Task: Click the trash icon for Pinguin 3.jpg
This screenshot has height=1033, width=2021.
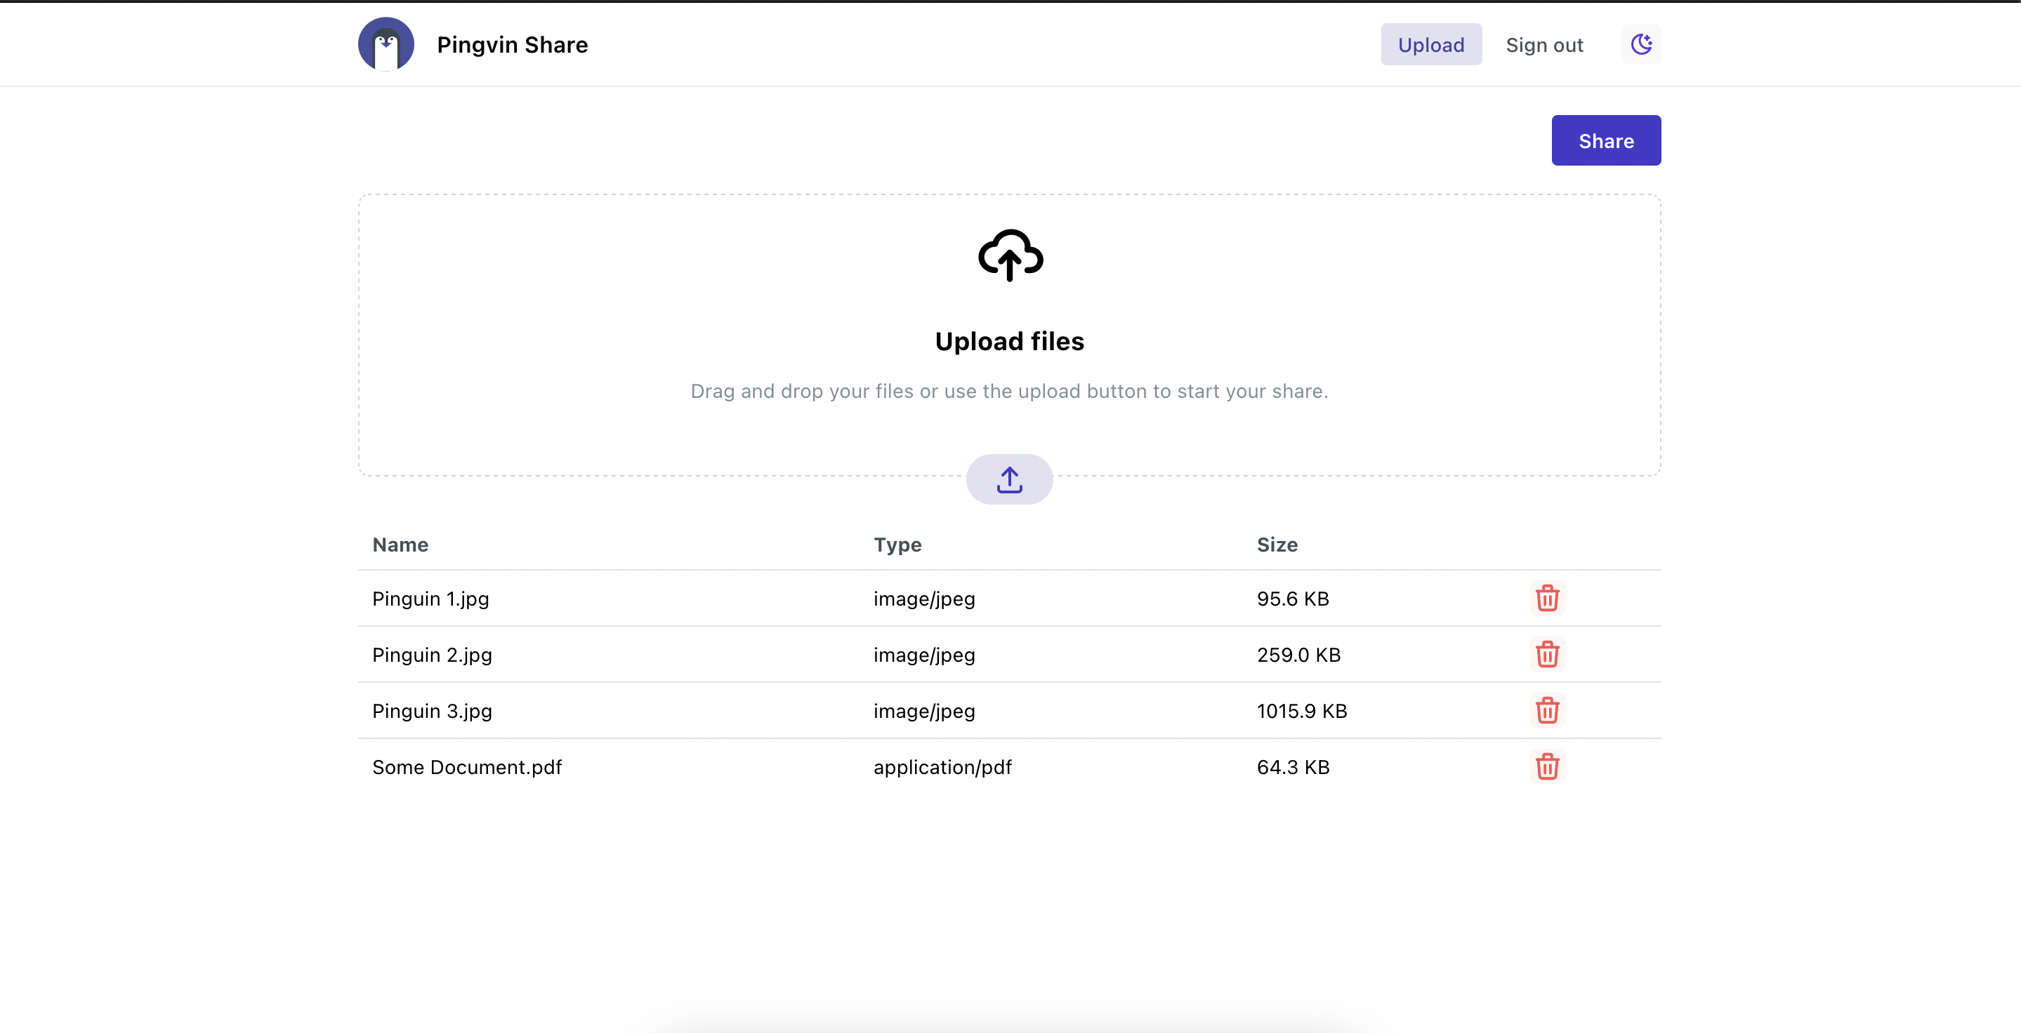Action: pyautogui.click(x=1546, y=710)
